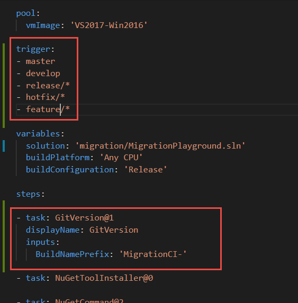Click the green gutter change marker beside trigger

(x=4, y=86)
